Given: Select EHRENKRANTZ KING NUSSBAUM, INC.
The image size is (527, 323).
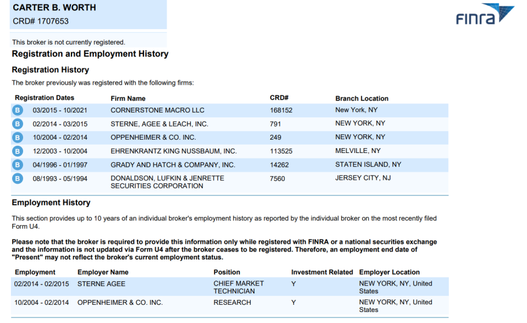Looking at the screenshot, I should point(173,151).
